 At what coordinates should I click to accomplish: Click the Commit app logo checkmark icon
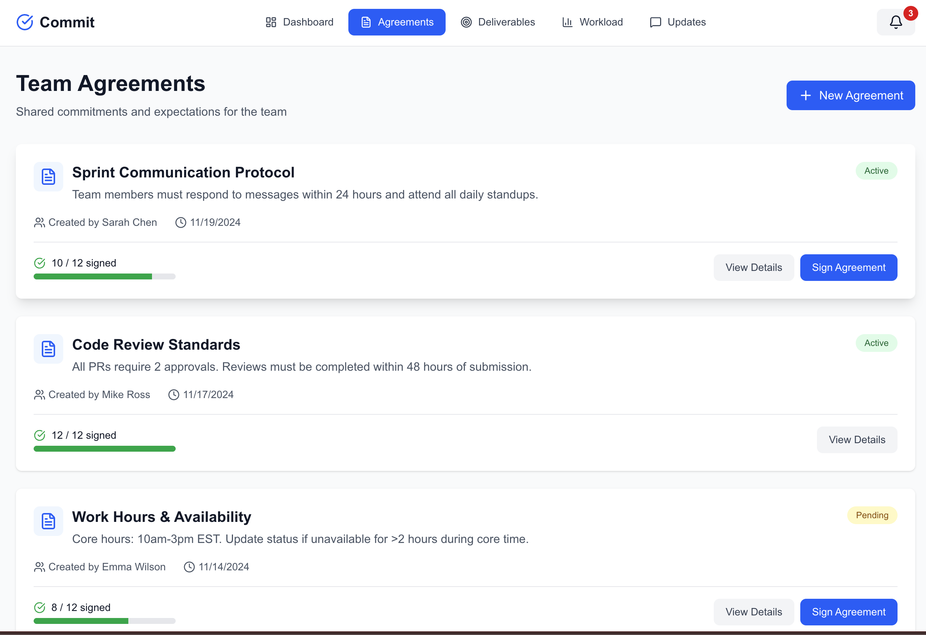(25, 22)
